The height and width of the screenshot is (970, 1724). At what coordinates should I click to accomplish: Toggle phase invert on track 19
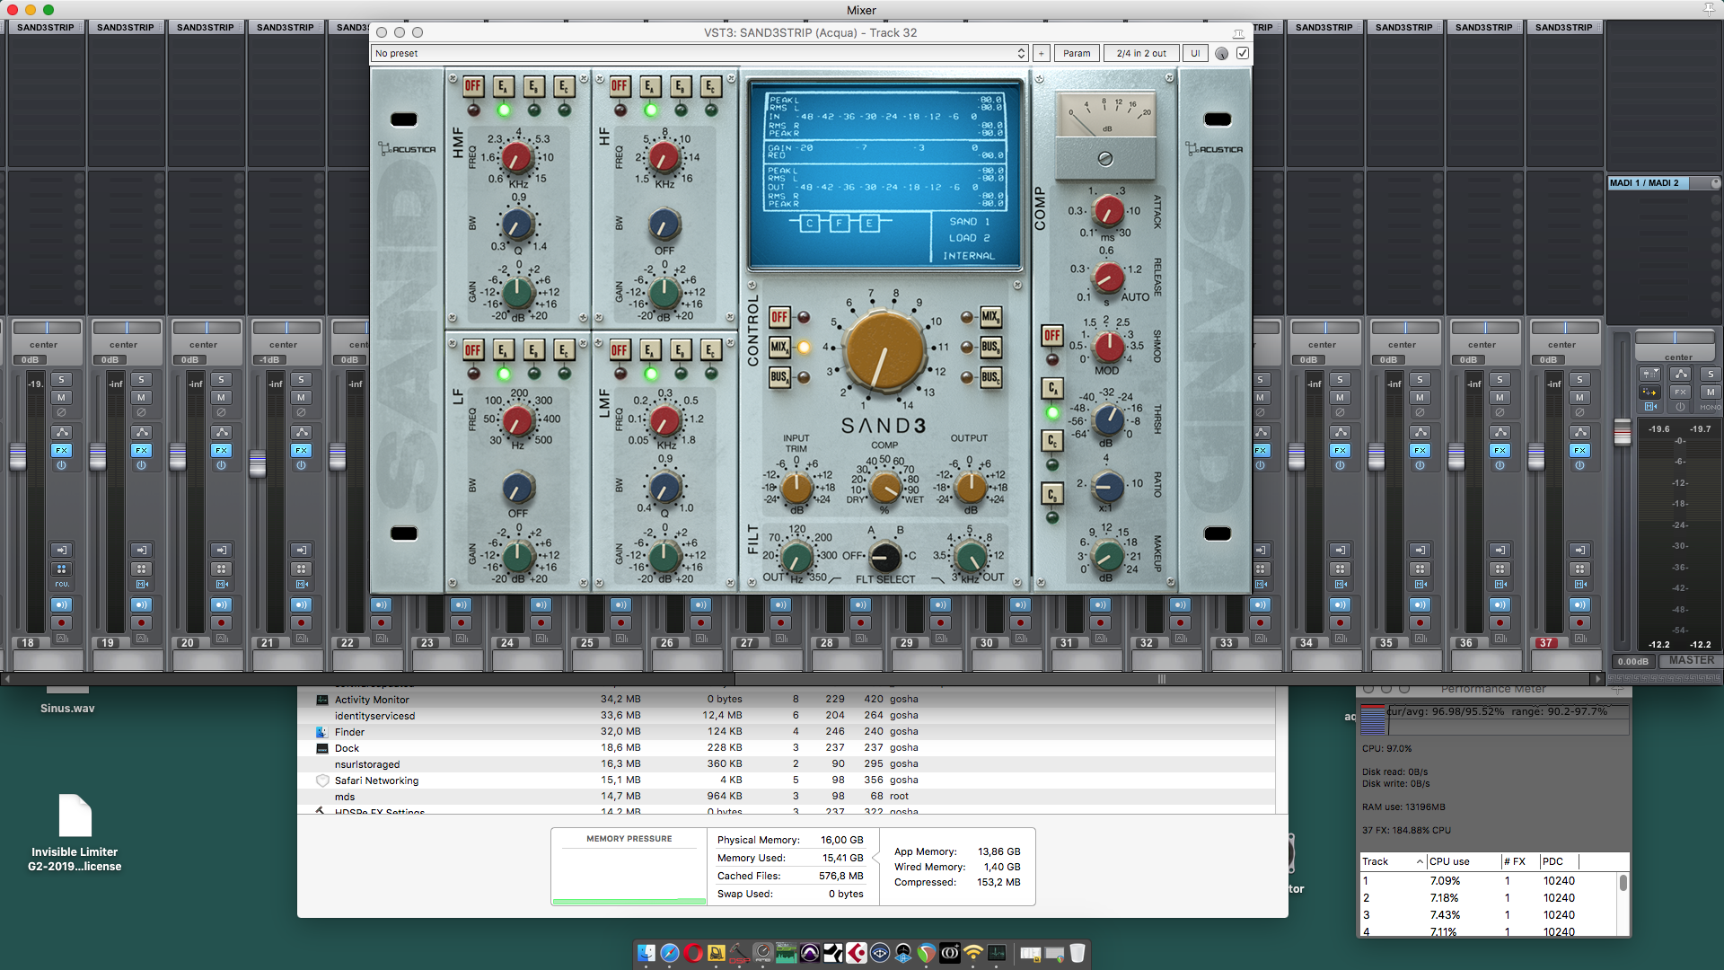(x=141, y=413)
